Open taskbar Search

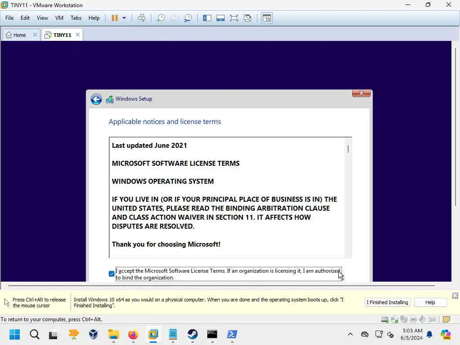tap(34, 334)
